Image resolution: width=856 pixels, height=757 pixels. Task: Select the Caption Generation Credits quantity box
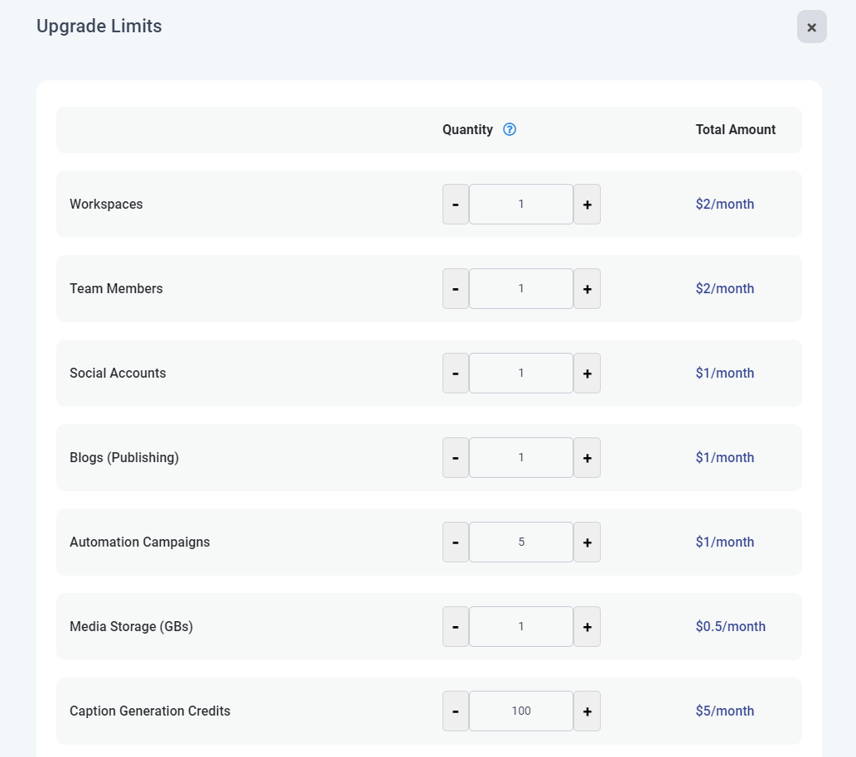pyautogui.click(x=521, y=711)
